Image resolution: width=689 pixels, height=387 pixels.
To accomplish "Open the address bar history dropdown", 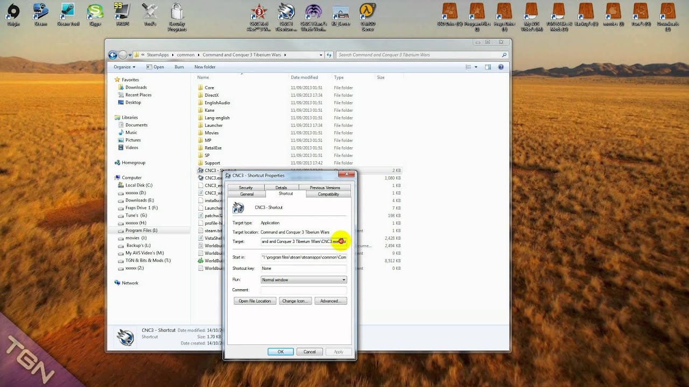I will (x=321, y=55).
